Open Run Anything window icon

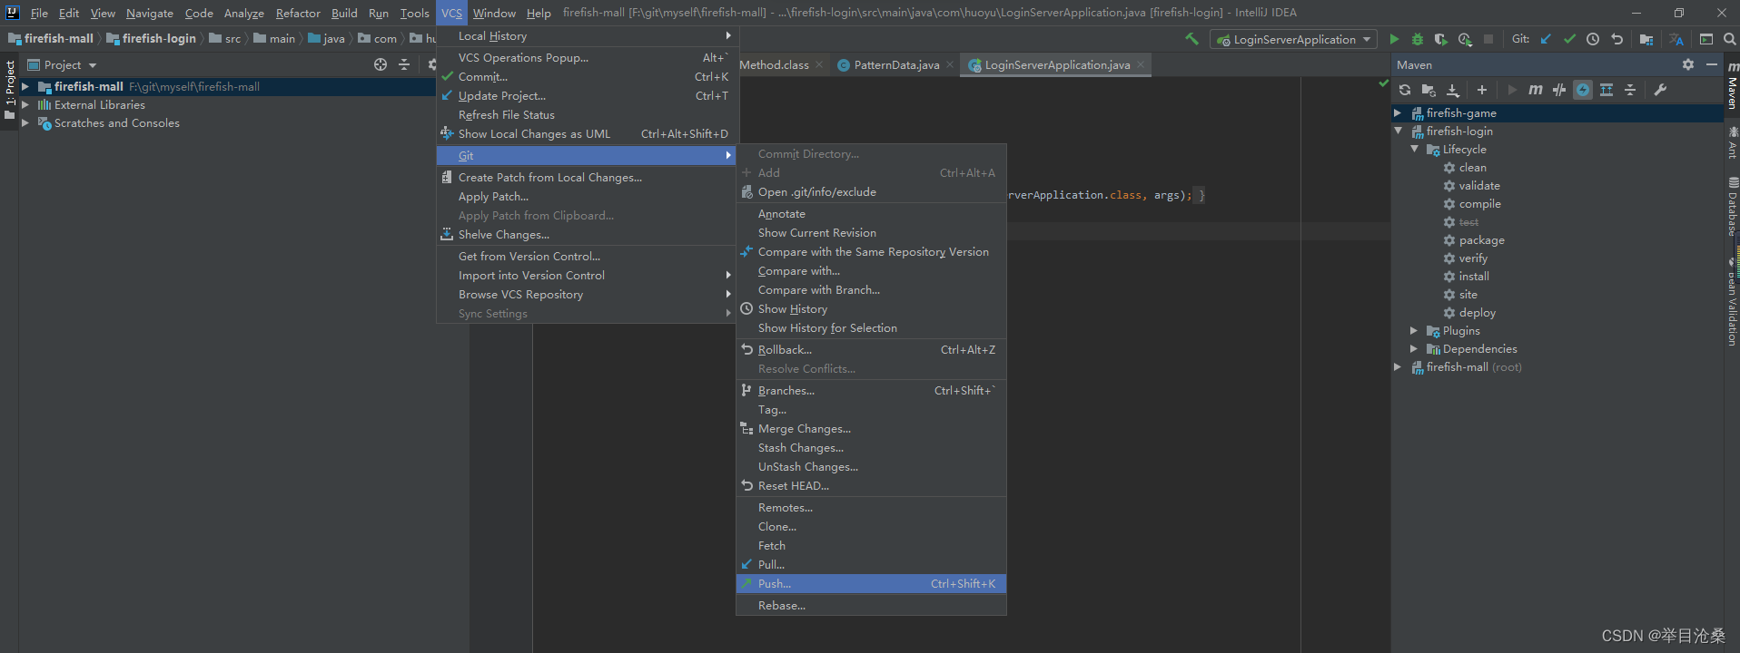click(1706, 39)
